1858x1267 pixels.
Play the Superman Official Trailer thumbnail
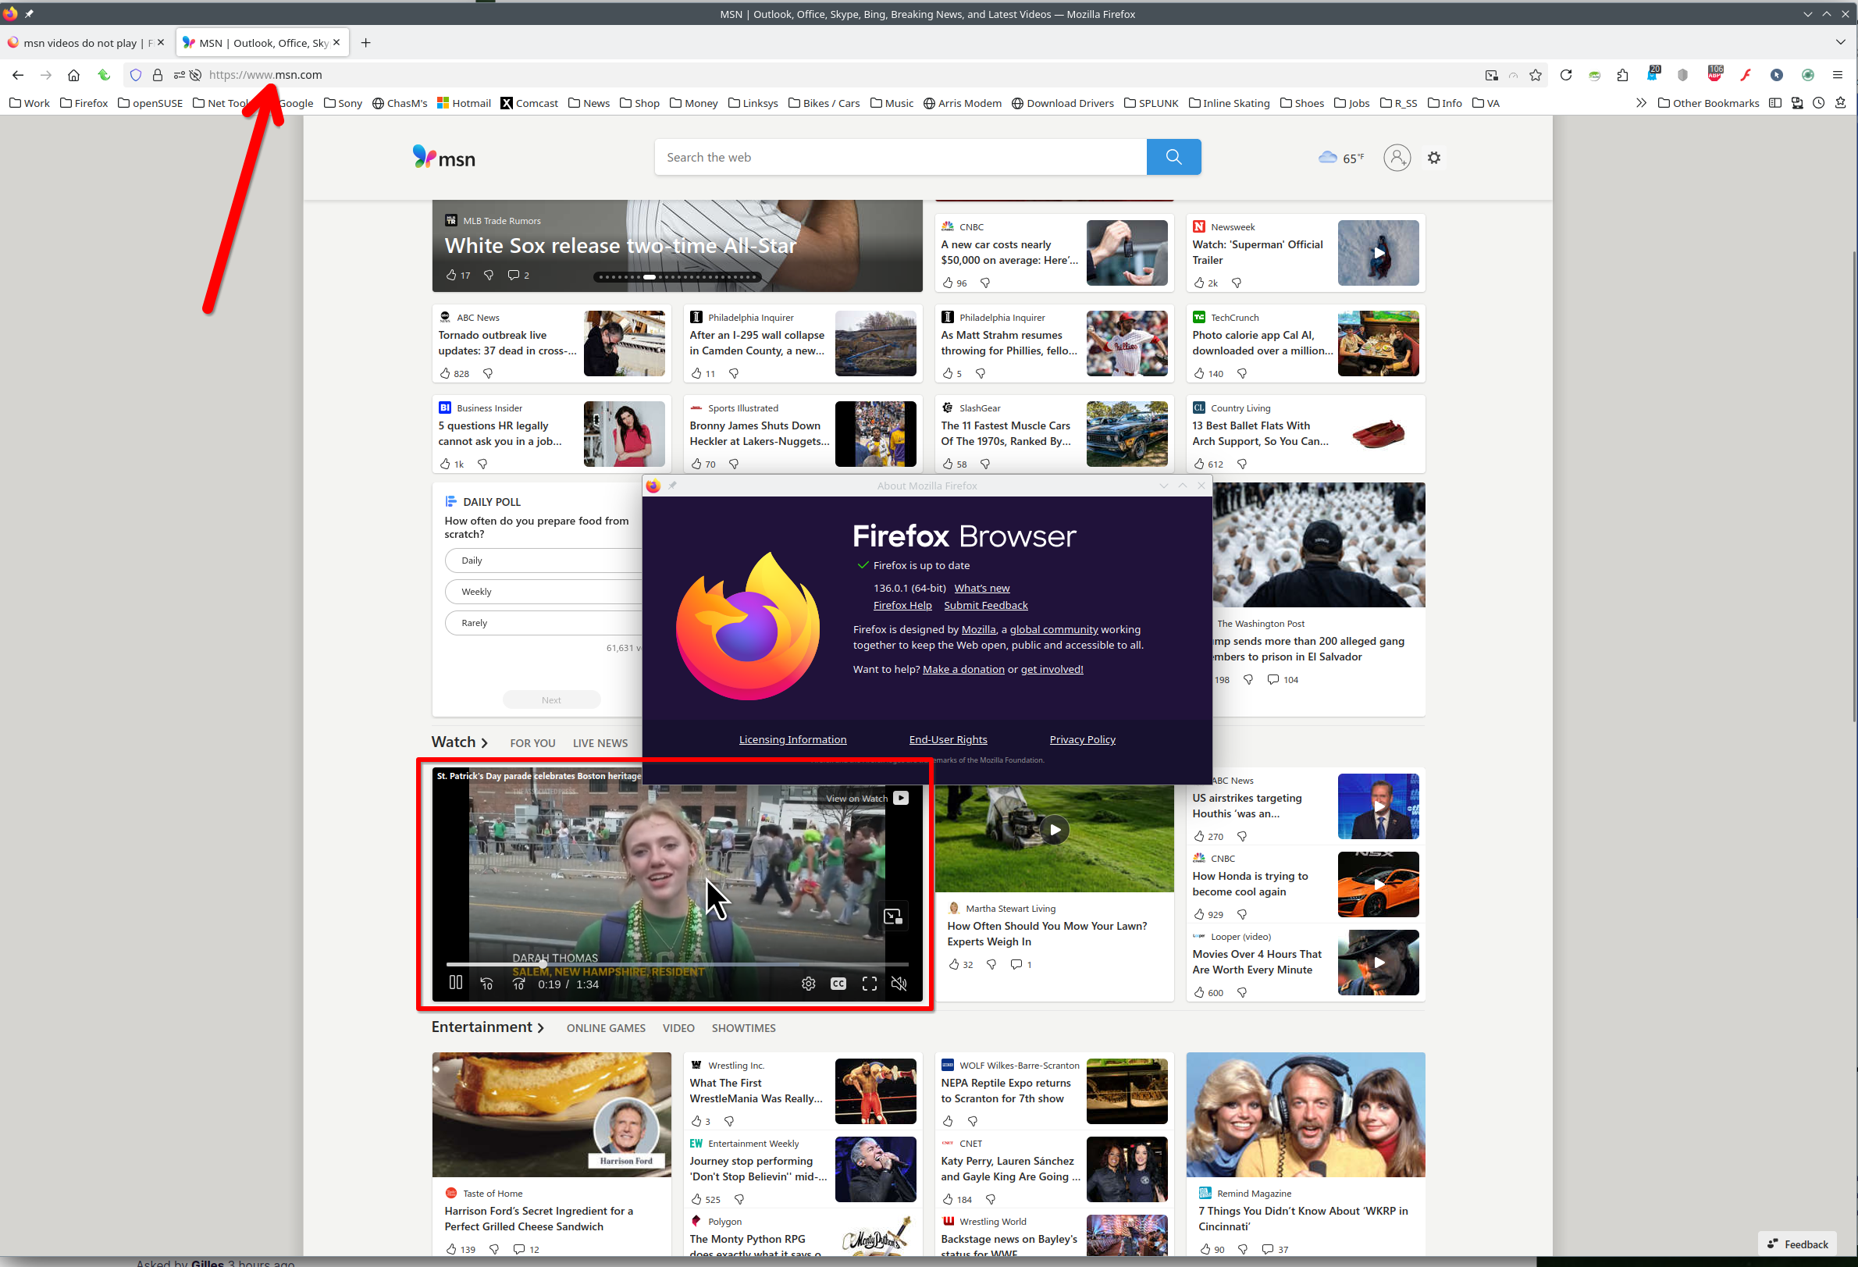tap(1379, 253)
